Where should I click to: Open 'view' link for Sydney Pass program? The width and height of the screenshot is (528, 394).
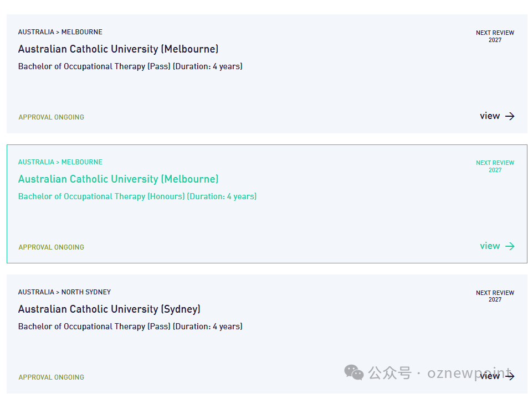coord(490,376)
